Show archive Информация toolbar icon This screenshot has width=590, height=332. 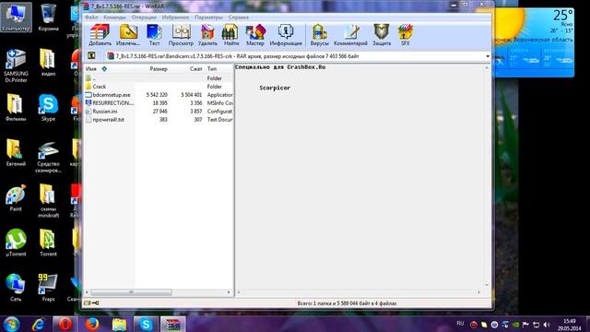(286, 35)
